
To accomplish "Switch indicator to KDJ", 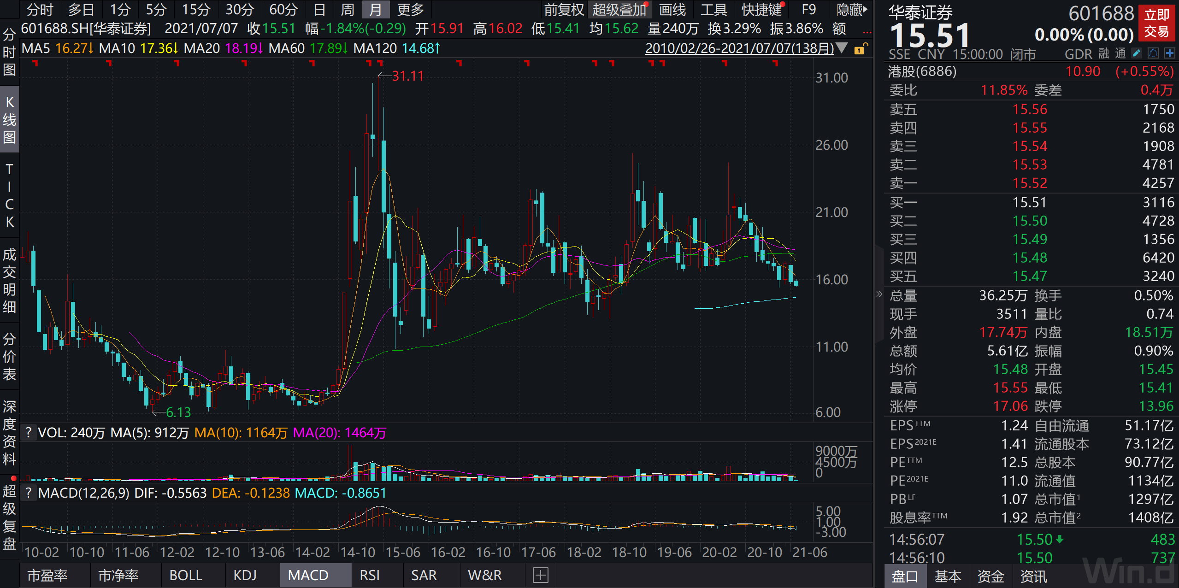I will [245, 575].
